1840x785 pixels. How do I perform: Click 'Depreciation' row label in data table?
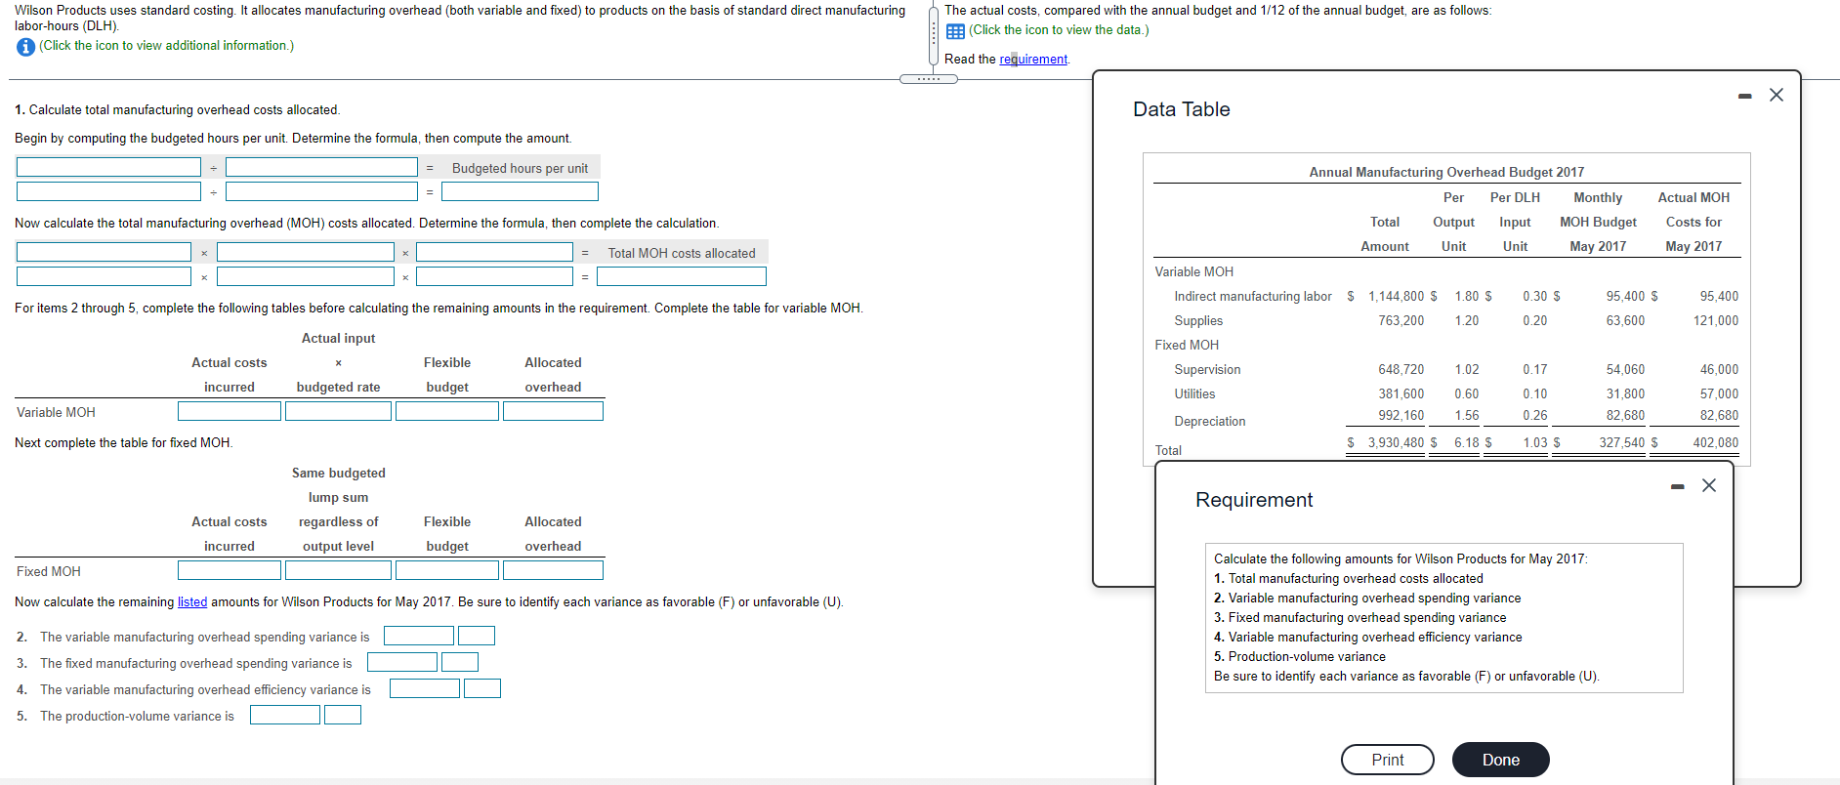click(1210, 422)
